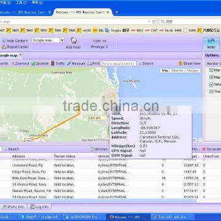221x221 pixels.
Task: Close the inactive GPS Monitor Center tab
Action: coord(50,12)
